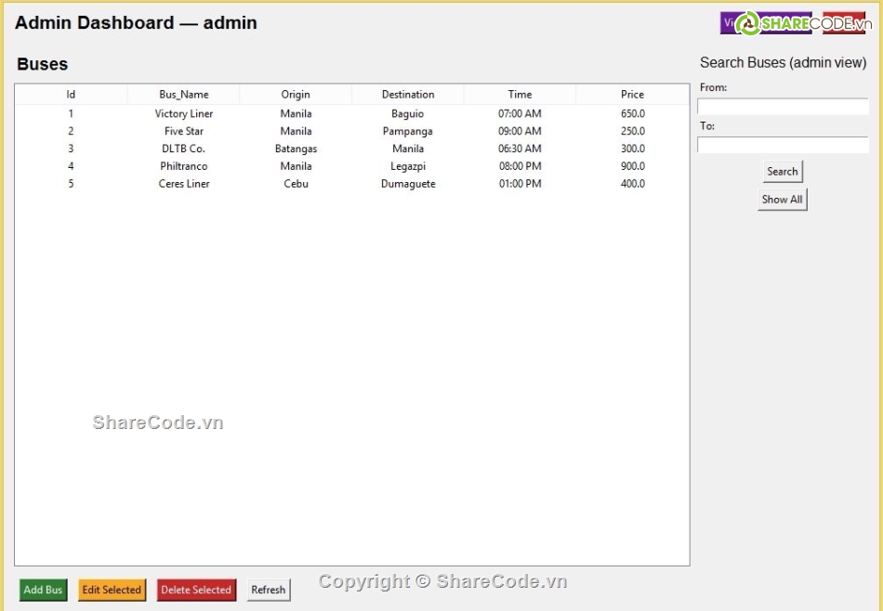Sort by the Time column header

[x=520, y=95]
